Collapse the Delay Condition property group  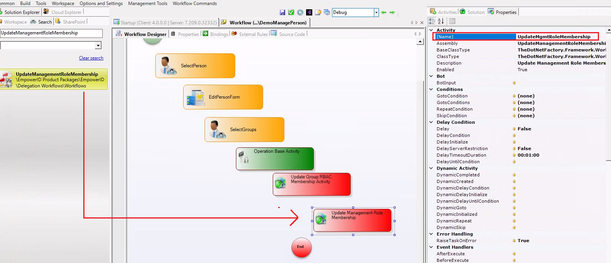pyautogui.click(x=431, y=122)
